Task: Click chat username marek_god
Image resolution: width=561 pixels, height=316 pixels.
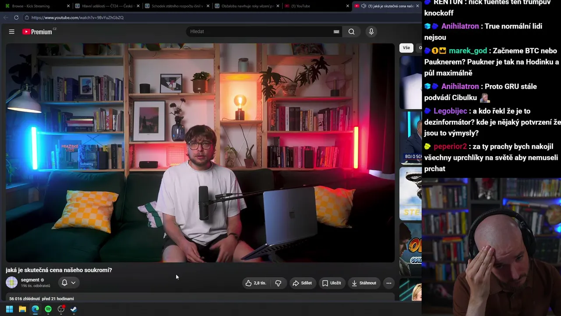Action: (468, 50)
